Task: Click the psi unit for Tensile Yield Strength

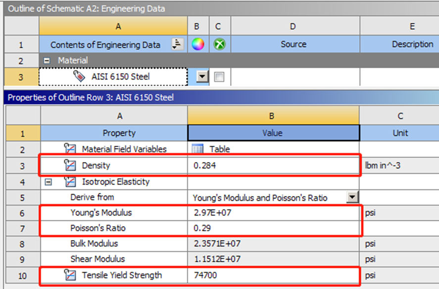Action: [370, 275]
